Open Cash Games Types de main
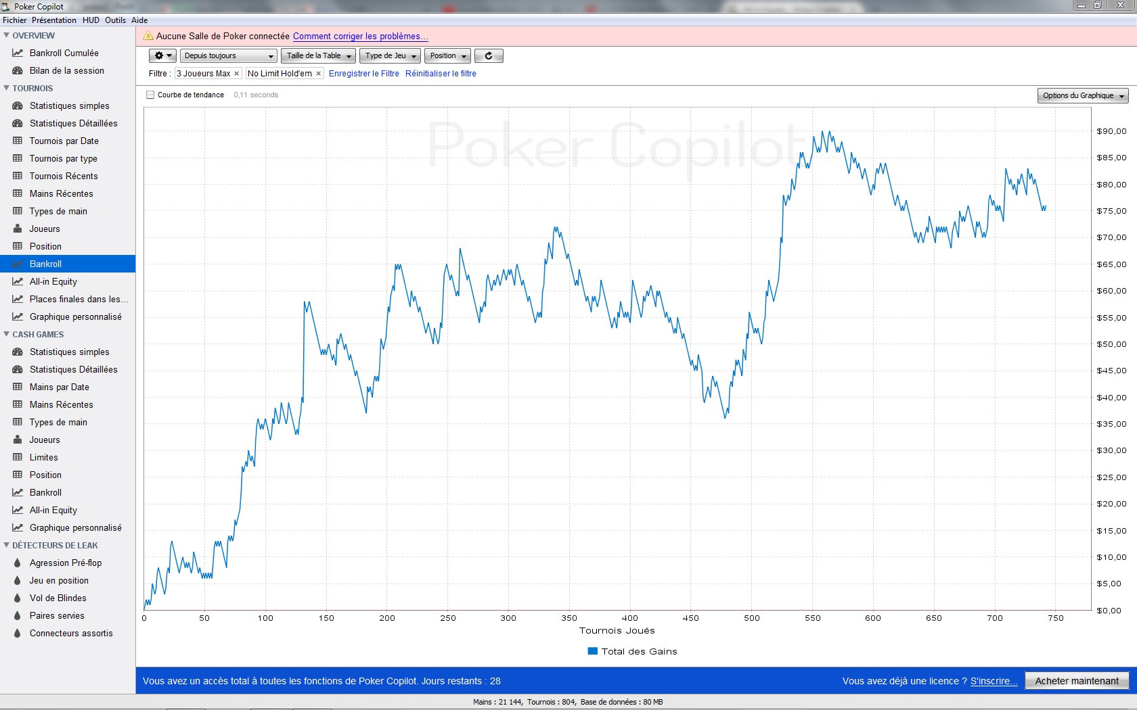1137x710 pixels. click(68, 422)
